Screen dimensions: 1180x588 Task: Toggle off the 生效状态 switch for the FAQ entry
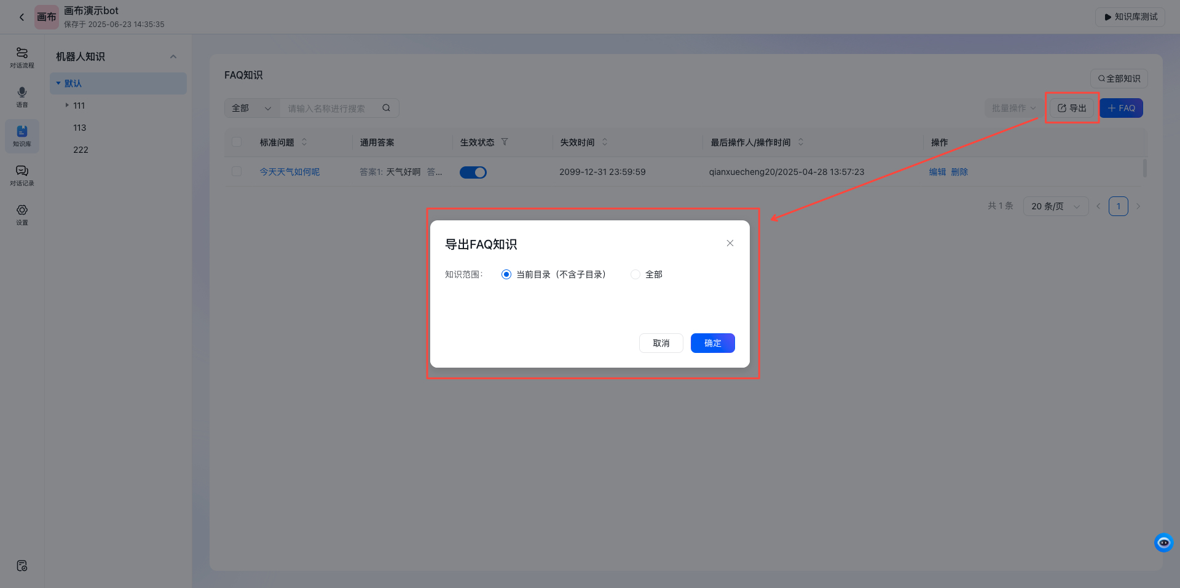pos(473,172)
